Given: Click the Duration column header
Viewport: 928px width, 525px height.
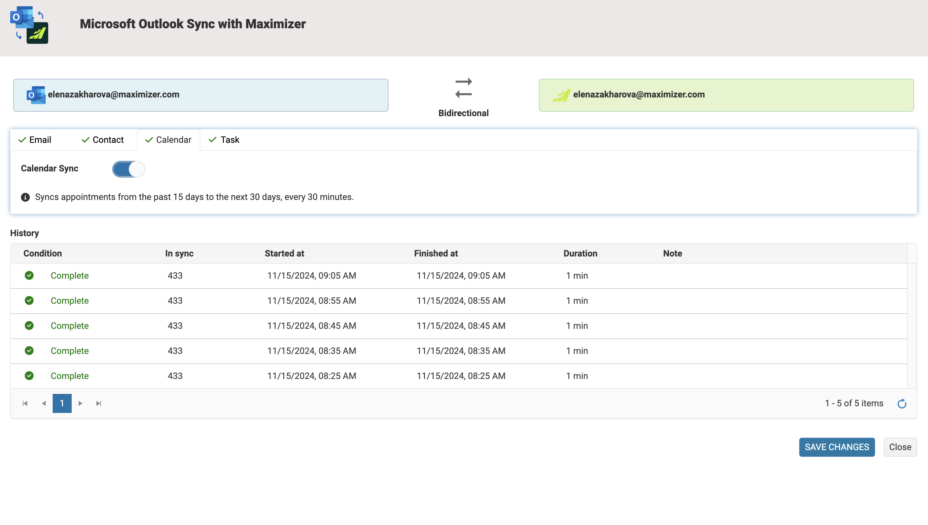Looking at the screenshot, I should [x=580, y=254].
